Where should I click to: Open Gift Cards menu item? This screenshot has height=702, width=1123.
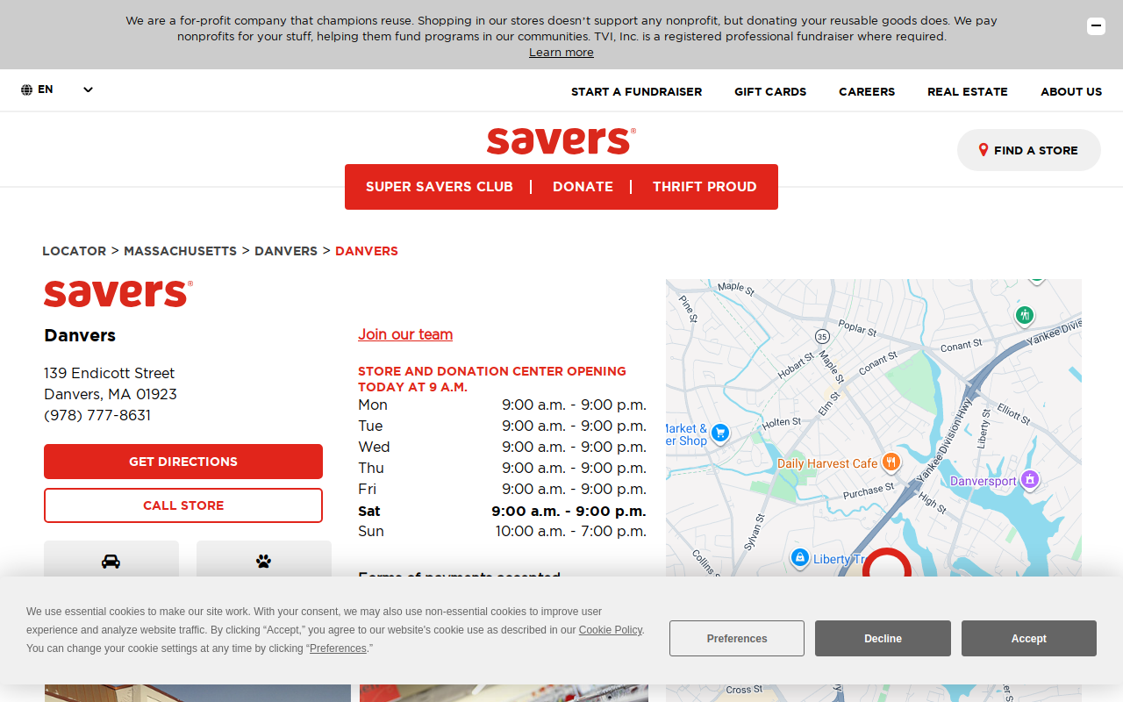coord(770,91)
